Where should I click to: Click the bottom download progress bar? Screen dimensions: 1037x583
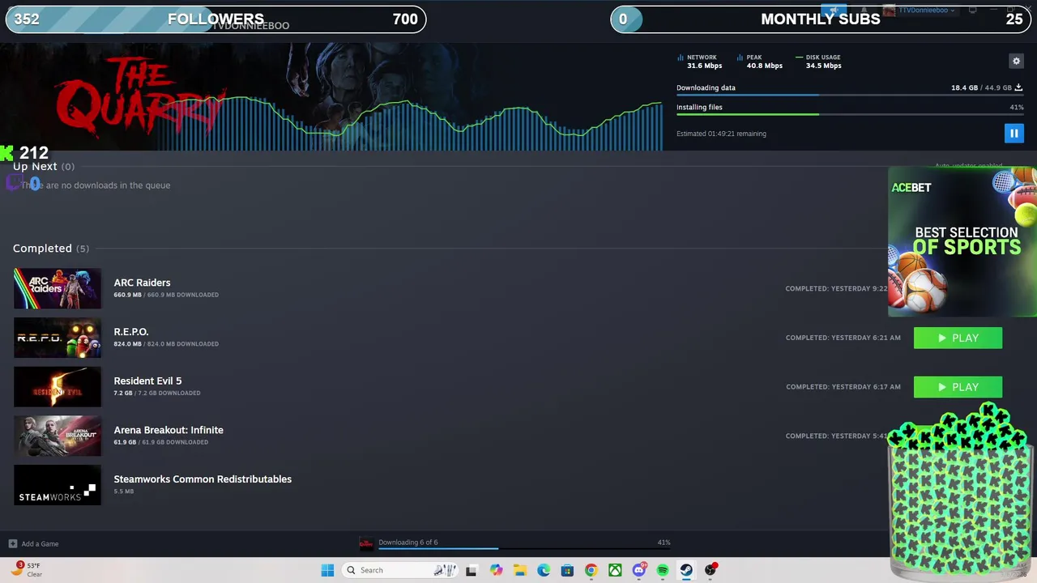[524, 549]
